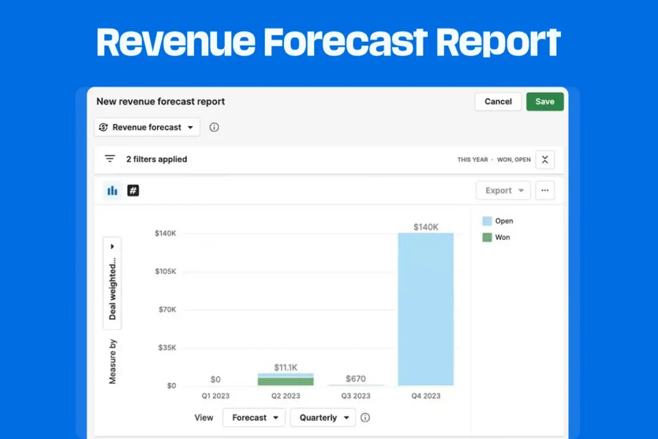Image resolution: width=658 pixels, height=439 pixels.
Task: Toggle the Open legend swatch
Action: coord(487,220)
